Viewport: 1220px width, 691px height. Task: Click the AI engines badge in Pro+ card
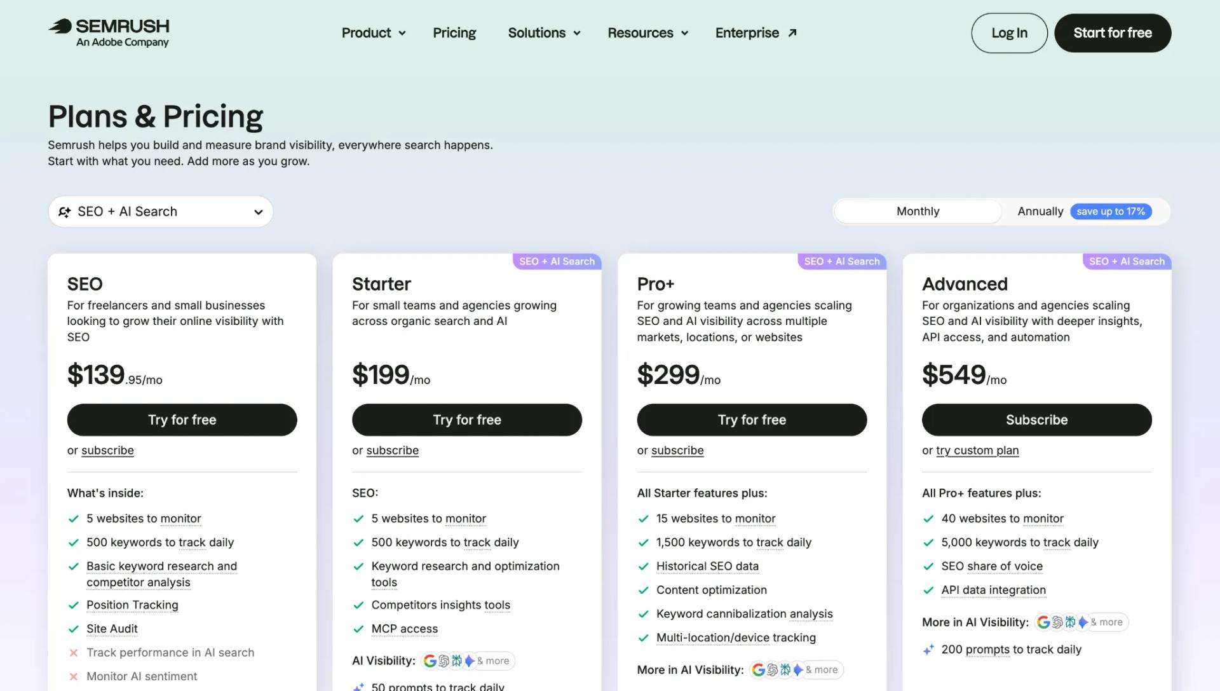[796, 670]
